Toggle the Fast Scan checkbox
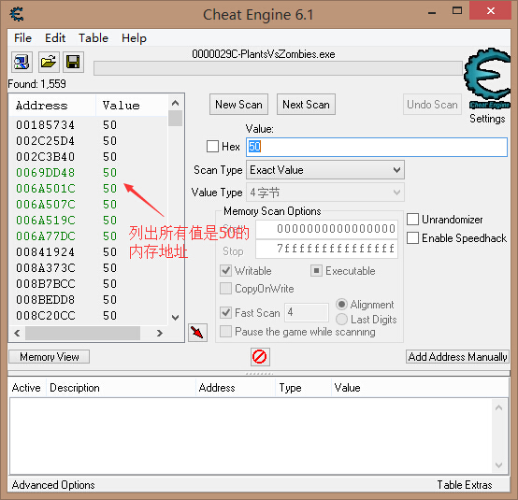The image size is (518, 500). click(226, 312)
